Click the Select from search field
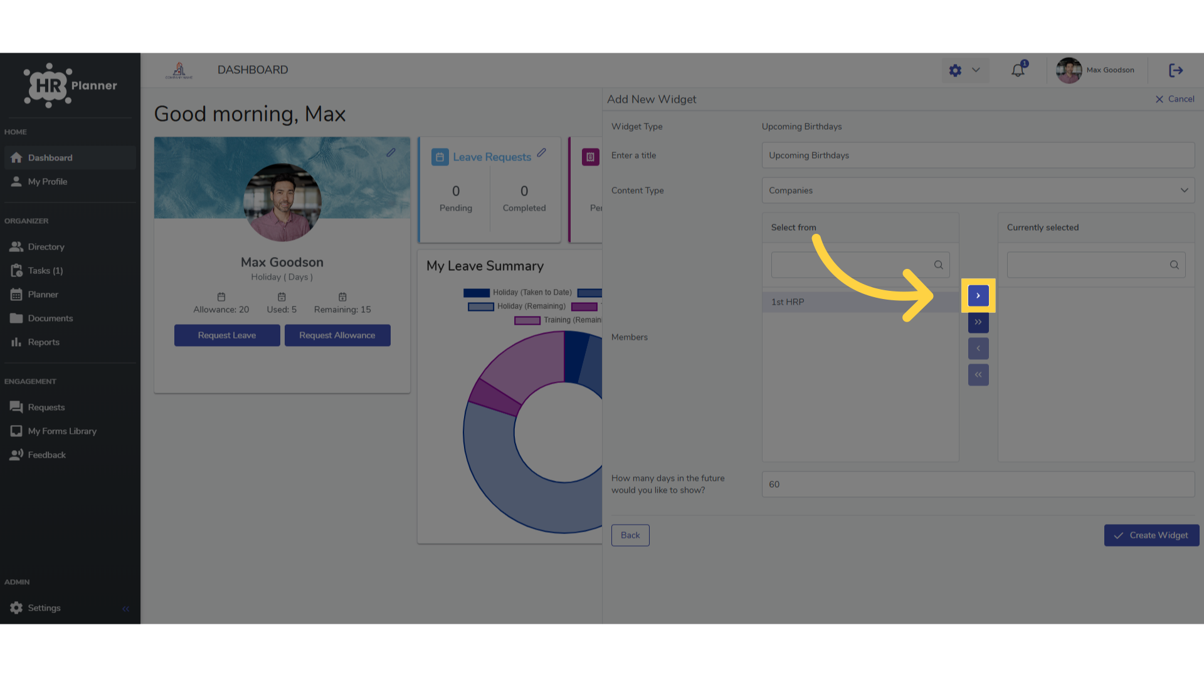This screenshot has width=1204, height=677. click(860, 265)
